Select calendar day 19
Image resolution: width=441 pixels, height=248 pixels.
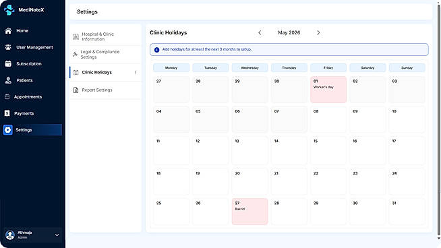click(x=210, y=181)
